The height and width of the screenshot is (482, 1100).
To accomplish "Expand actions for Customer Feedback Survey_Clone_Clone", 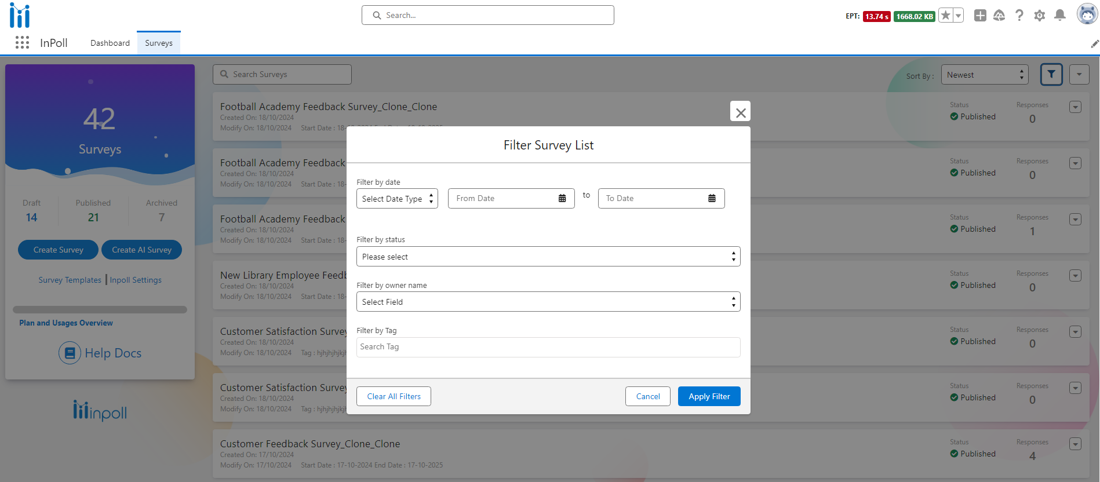I will coord(1075,444).
